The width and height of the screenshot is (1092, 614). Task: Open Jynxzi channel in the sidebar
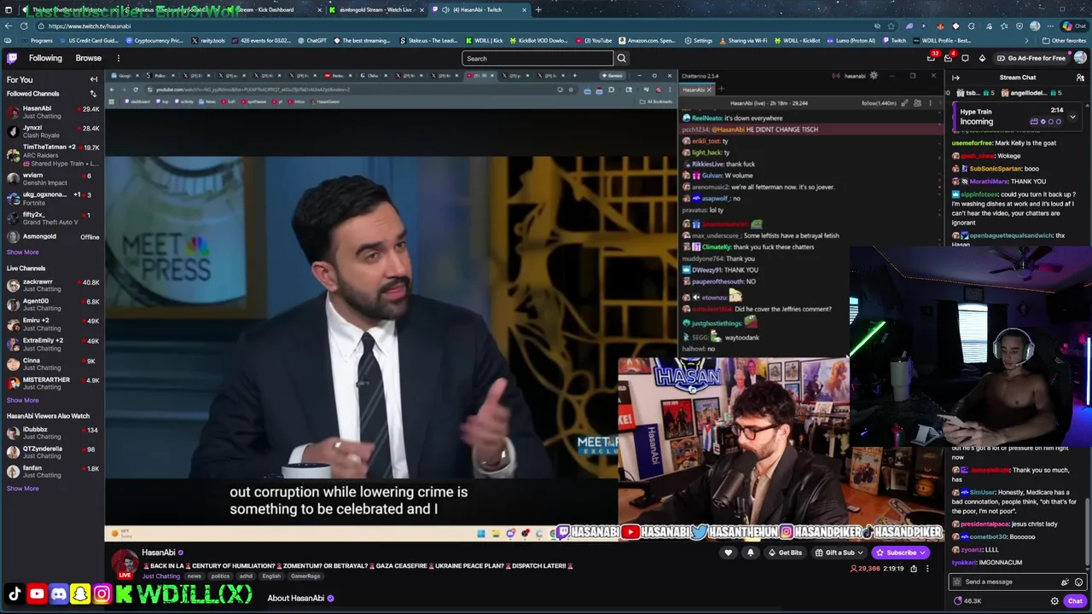51,131
